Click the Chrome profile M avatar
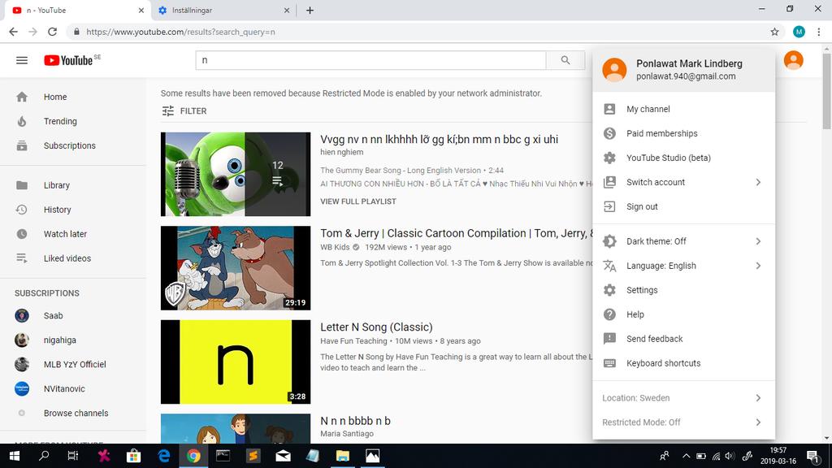The width and height of the screenshot is (832, 468). click(x=799, y=32)
